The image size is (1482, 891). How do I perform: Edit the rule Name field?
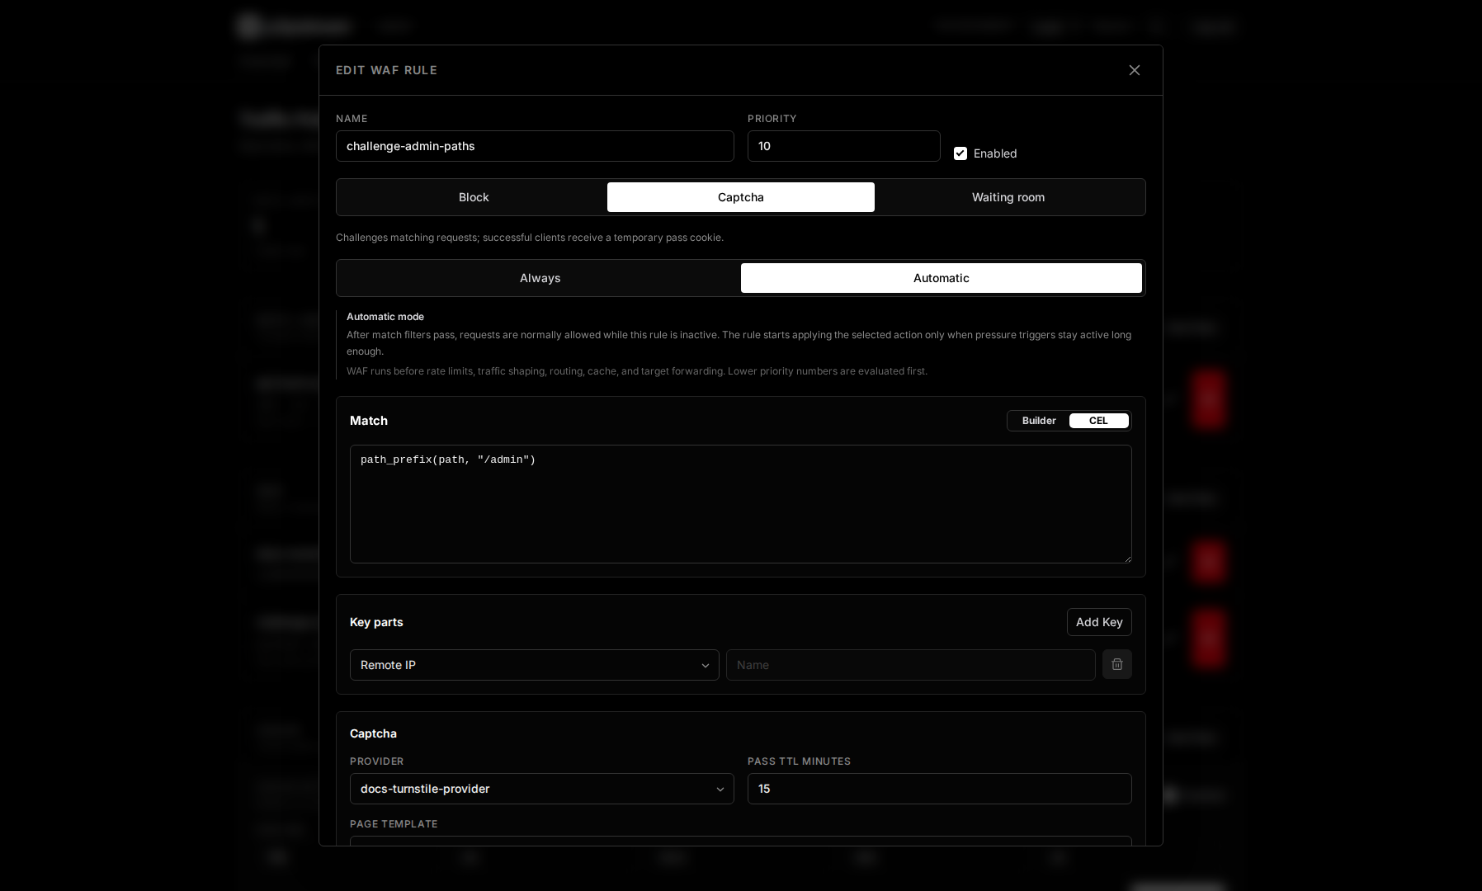[x=535, y=146]
